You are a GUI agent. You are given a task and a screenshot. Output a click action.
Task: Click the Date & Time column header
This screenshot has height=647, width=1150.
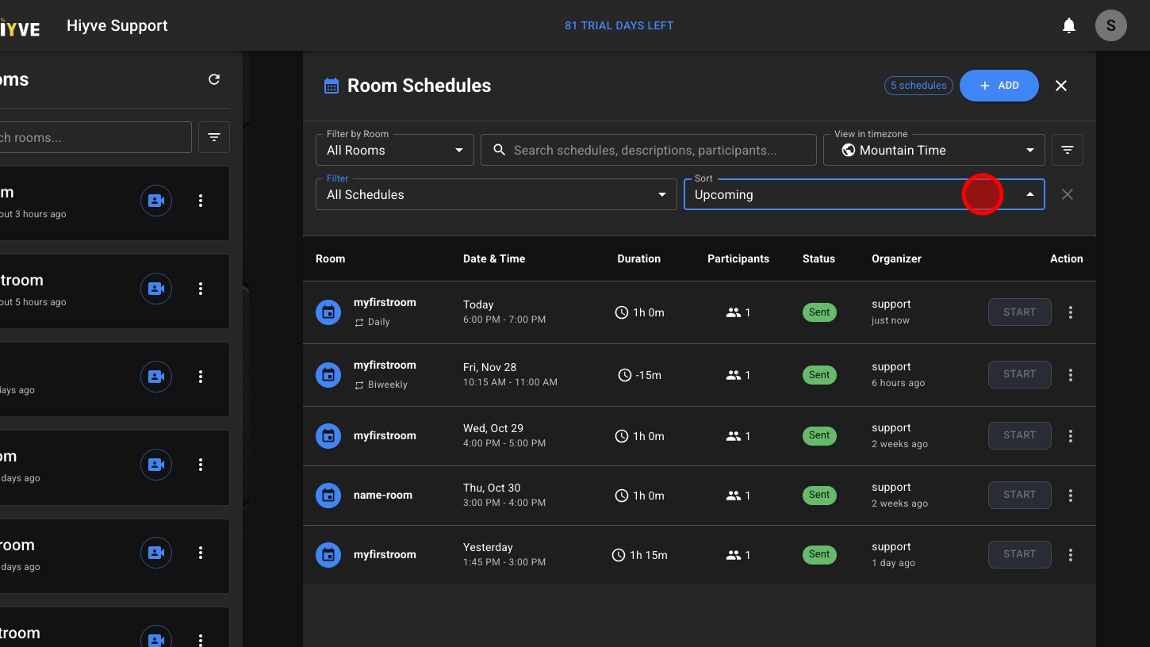coord(494,258)
